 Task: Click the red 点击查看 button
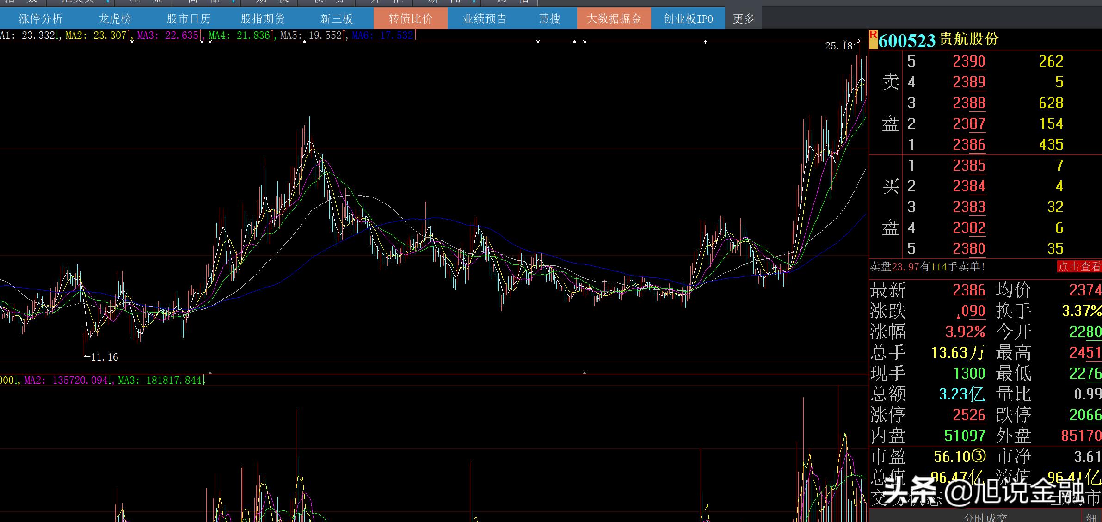(1079, 266)
